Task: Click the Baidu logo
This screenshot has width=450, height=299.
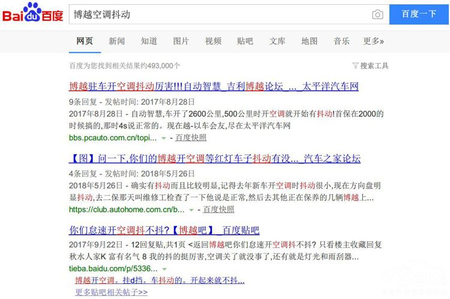Action: [x=32, y=14]
